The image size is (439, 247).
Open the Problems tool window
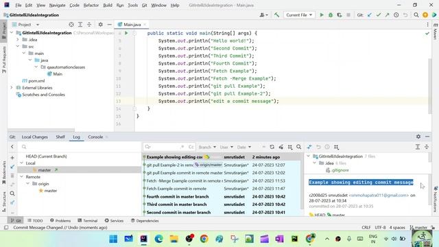60,221
